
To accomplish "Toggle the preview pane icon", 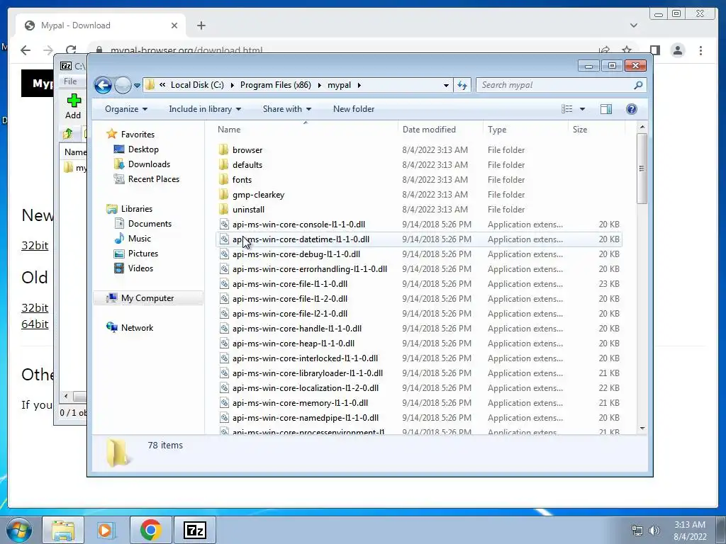I will point(606,109).
